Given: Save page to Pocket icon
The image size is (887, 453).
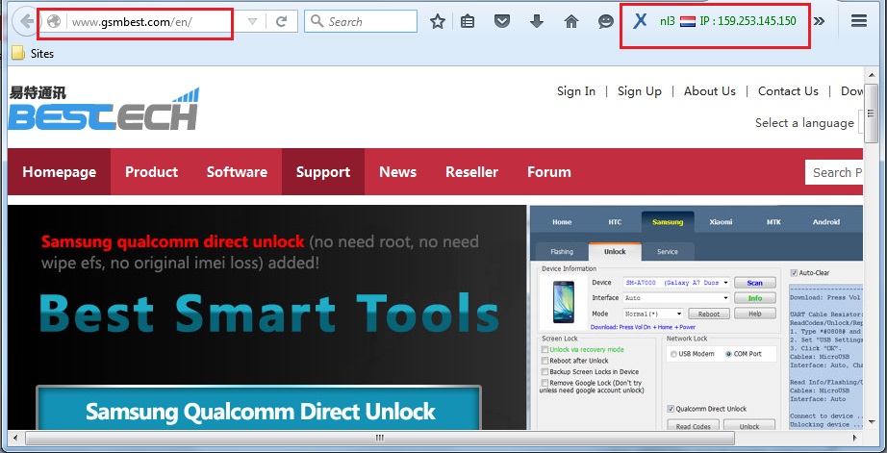Looking at the screenshot, I should pyautogui.click(x=502, y=21).
